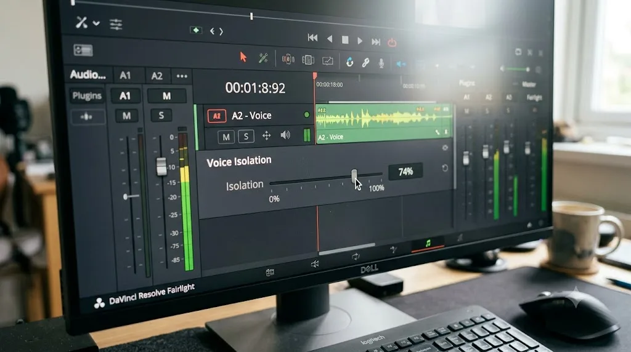
Task: Activate the magic wand tool
Action: point(263,58)
